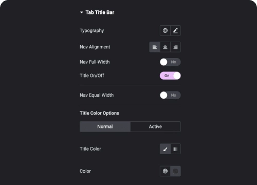Open global colors for Color setting
The width and height of the screenshot is (257, 185).
click(x=165, y=171)
